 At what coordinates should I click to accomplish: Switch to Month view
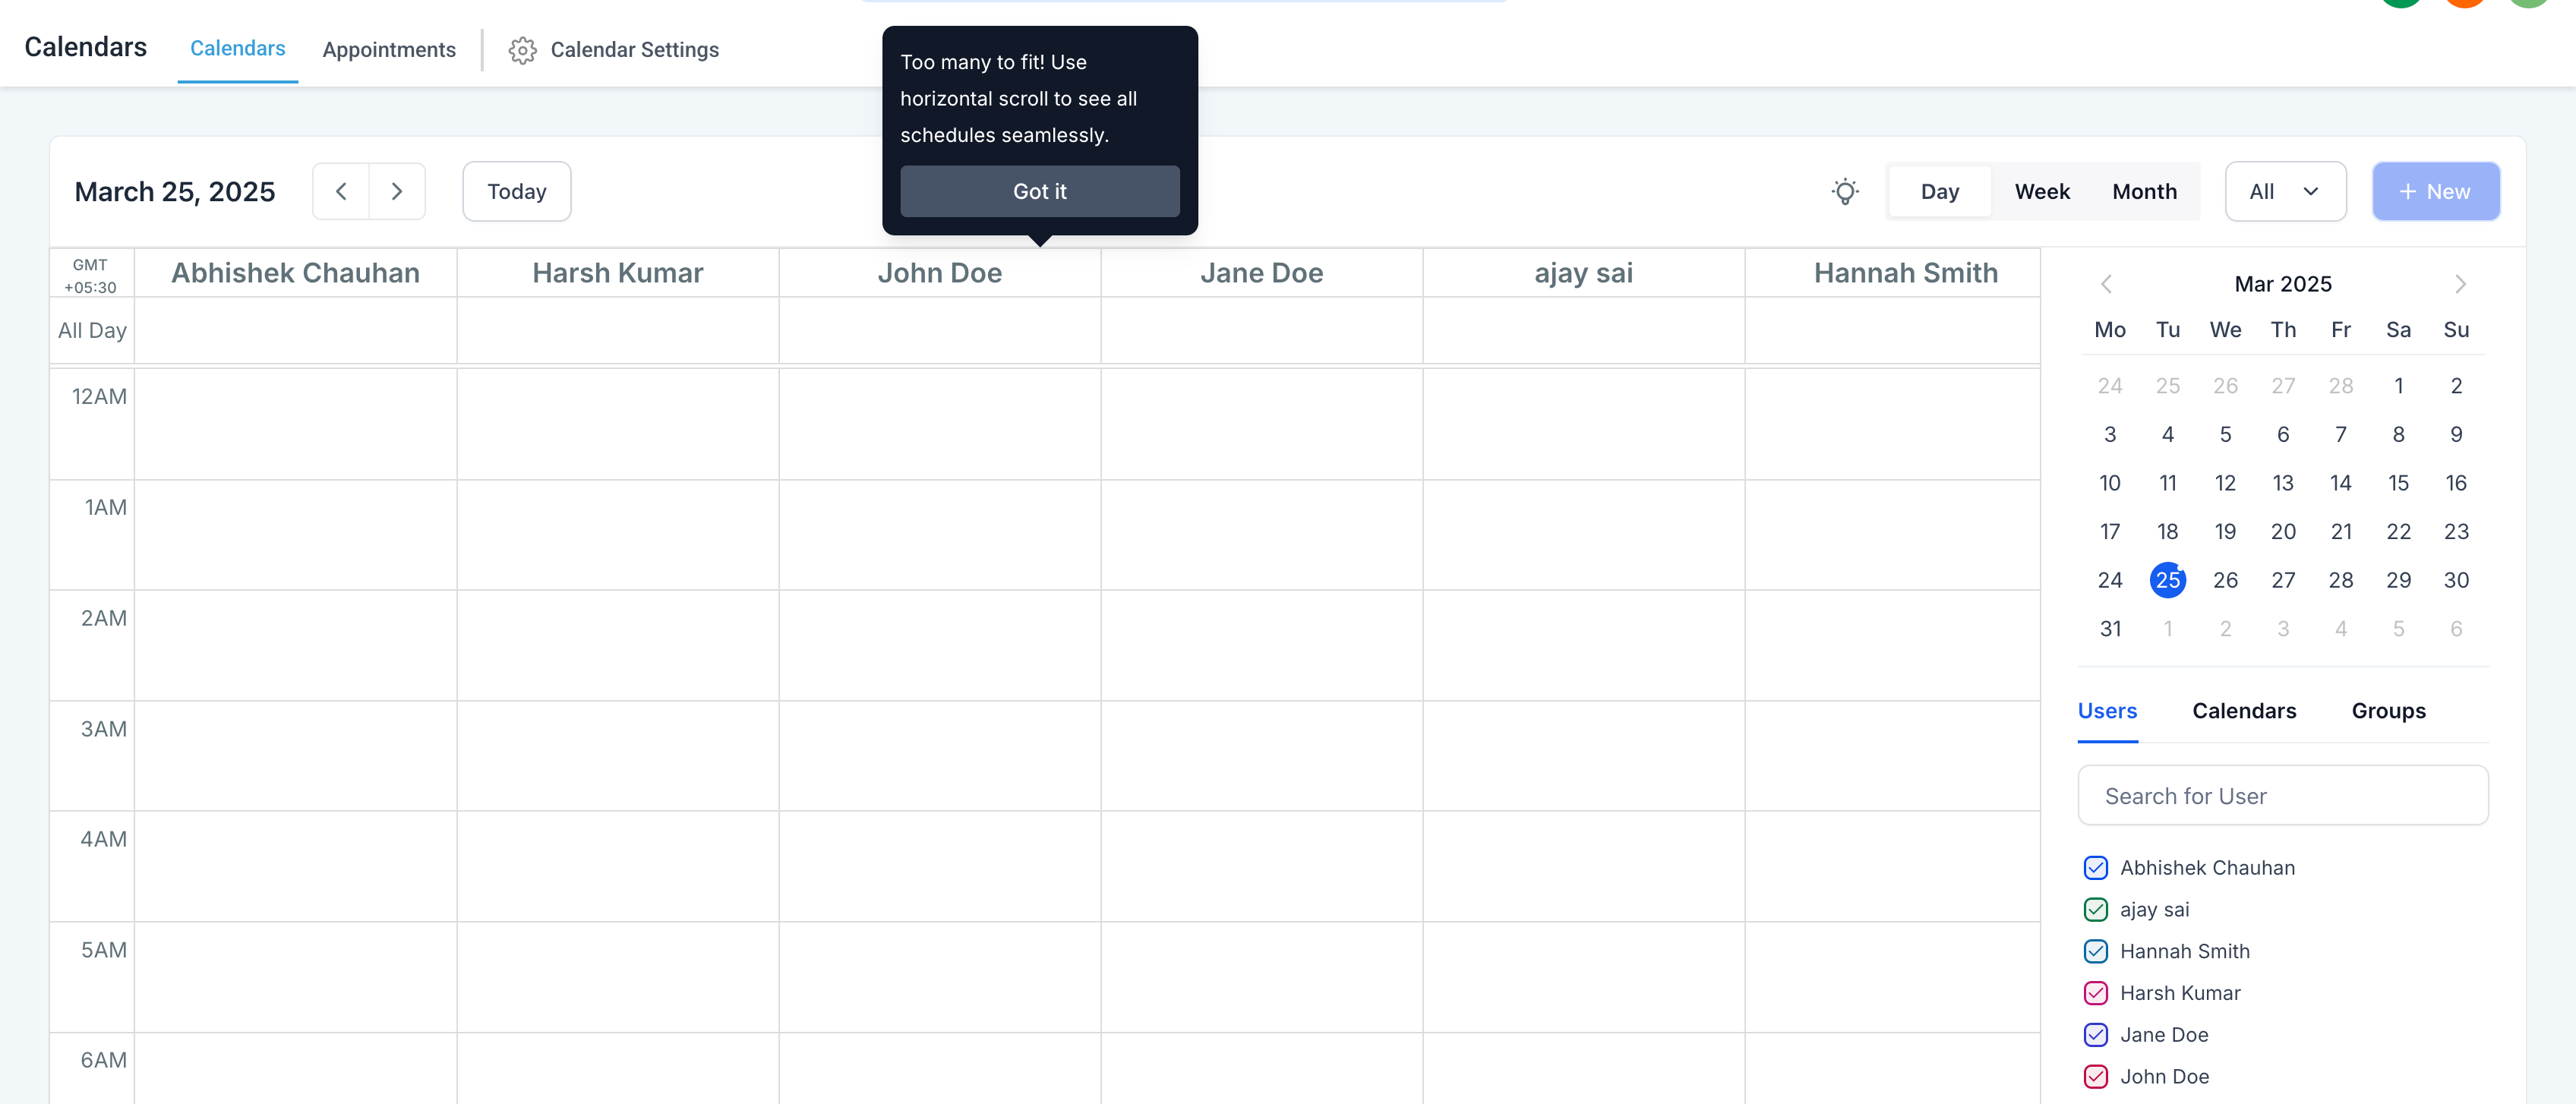[2144, 191]
